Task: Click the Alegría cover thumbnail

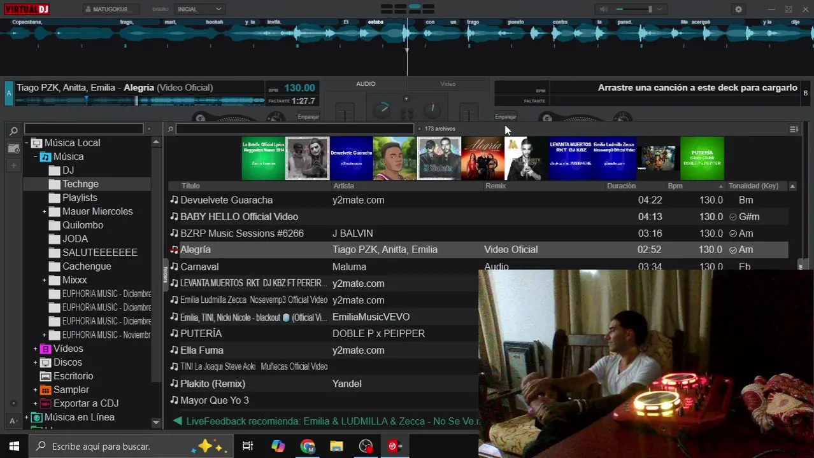Action: pyautogui.click(x=483, y=158)
